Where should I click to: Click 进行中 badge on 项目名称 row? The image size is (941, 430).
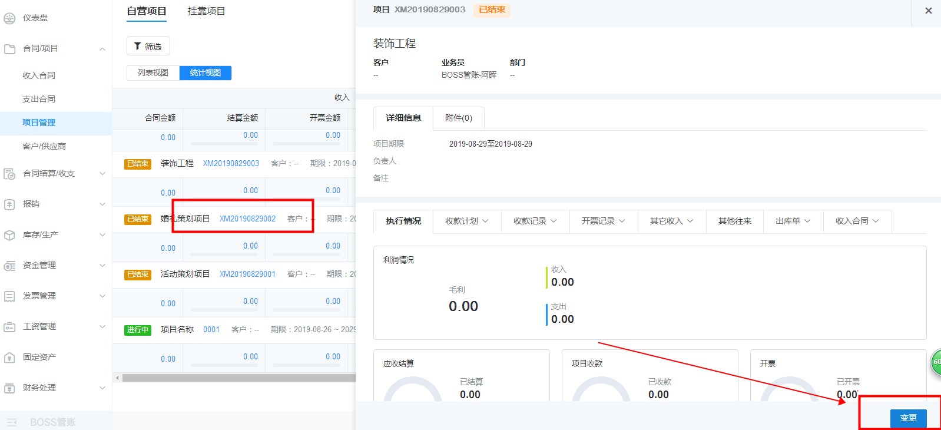pos(138,330)
